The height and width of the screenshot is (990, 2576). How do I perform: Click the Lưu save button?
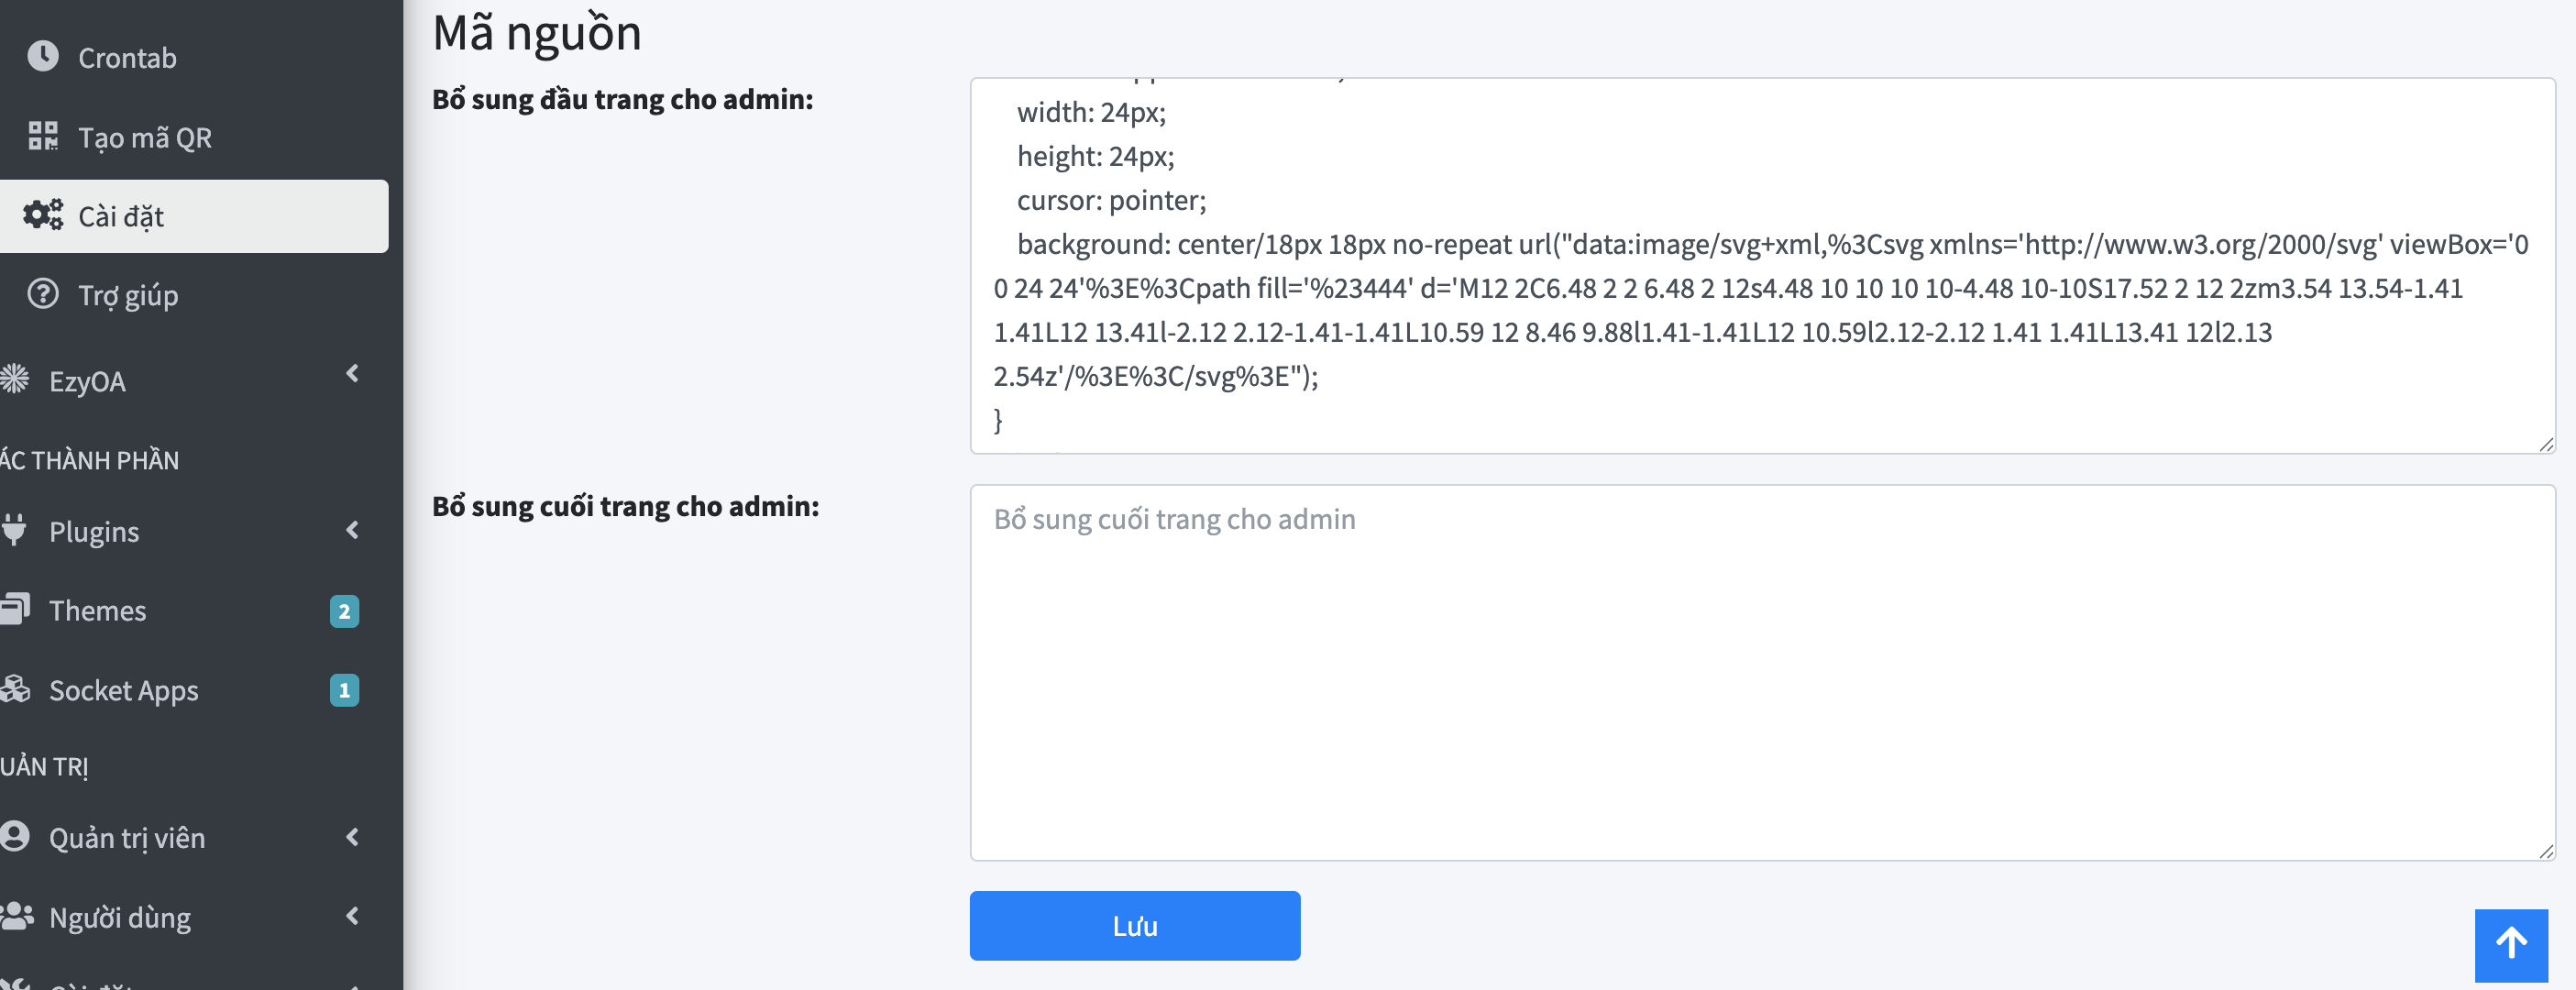tap(1135, 926)
